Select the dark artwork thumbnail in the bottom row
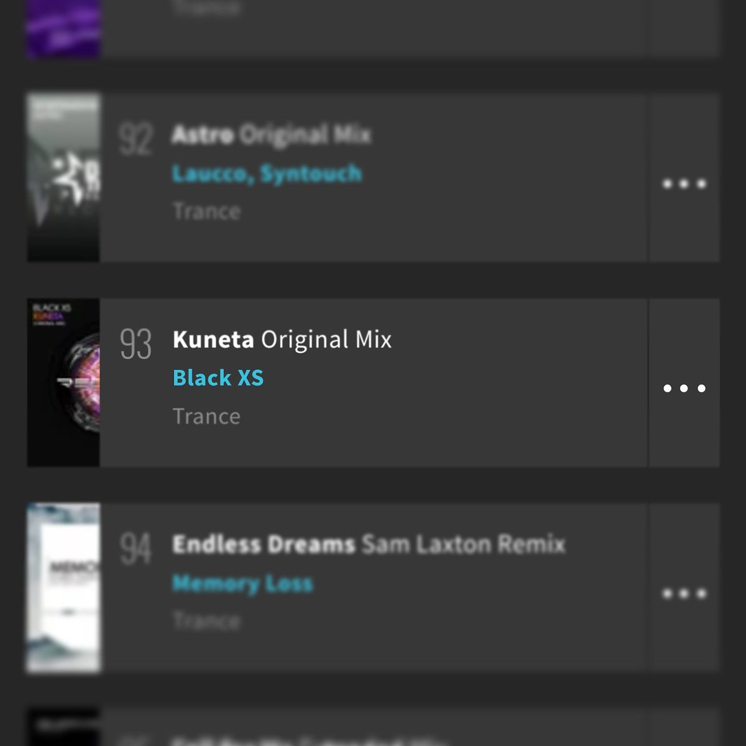746x746 pixels. pyautogui.click(x=63, y=727)
